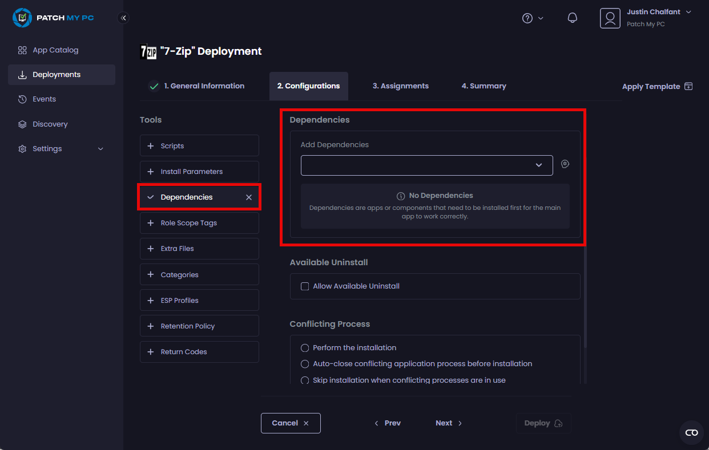The image size is (709, 450).
Task: Enable Allow Available Uninstall checkbox
Action: [x=305, y=286]
